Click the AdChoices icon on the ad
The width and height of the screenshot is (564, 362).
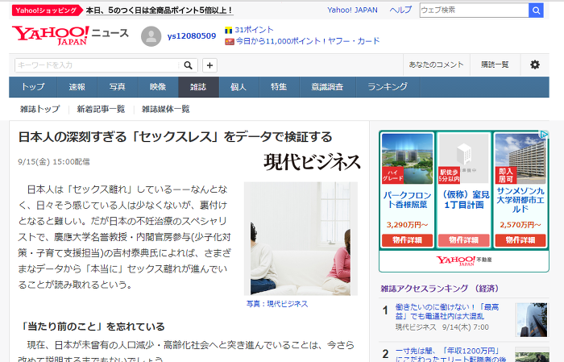[544, 134]
